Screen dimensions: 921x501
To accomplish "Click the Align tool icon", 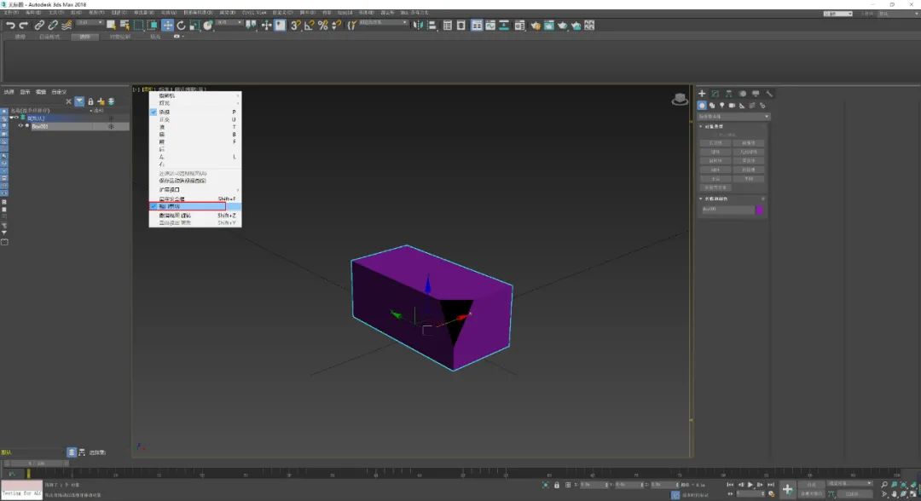I will pyautogui.click(x=432, y=26).
